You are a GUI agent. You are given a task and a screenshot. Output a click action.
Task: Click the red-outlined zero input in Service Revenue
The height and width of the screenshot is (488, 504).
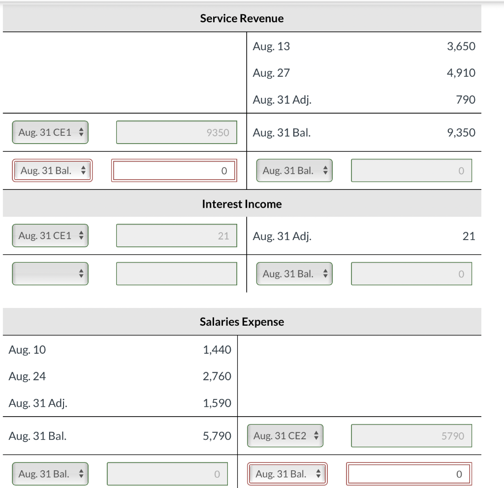pyautogui.click(x=174, y=170)
